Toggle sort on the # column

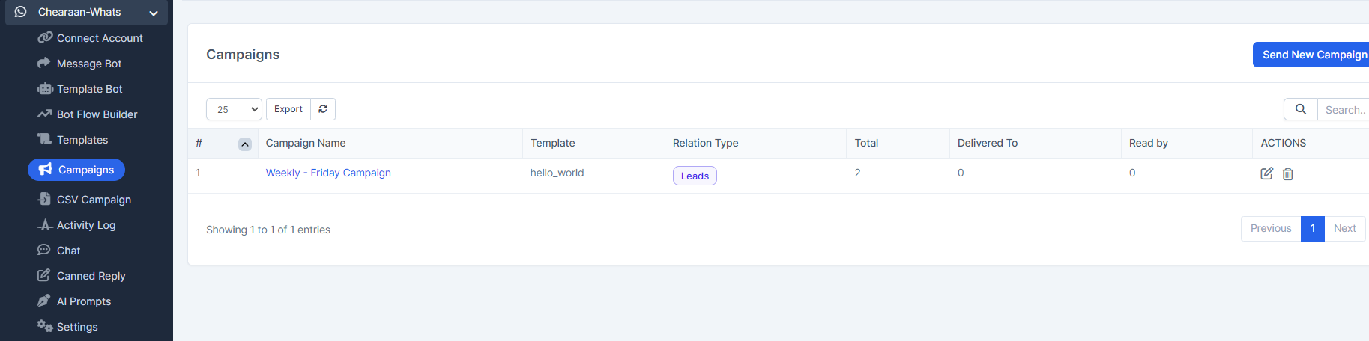pyautogui.click(x=244, y=144)
